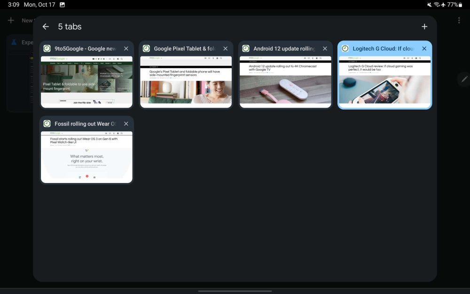Close the Android 12 update tab
Viewport: 470px width, 294px height.
[325, 48]
